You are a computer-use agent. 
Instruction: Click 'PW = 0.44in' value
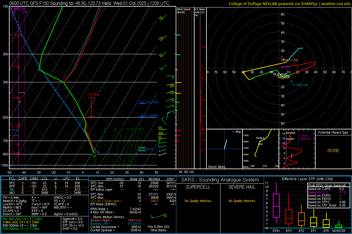coord(11,198)
